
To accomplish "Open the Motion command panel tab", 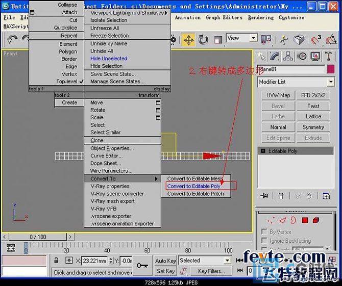I will [302, 56].
